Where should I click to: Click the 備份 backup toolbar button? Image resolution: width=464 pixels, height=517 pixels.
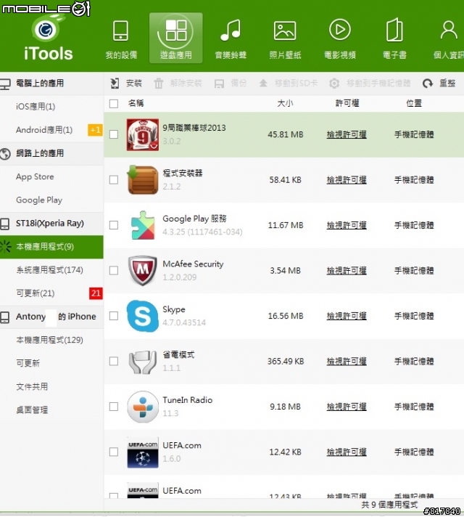click(231, 83)
